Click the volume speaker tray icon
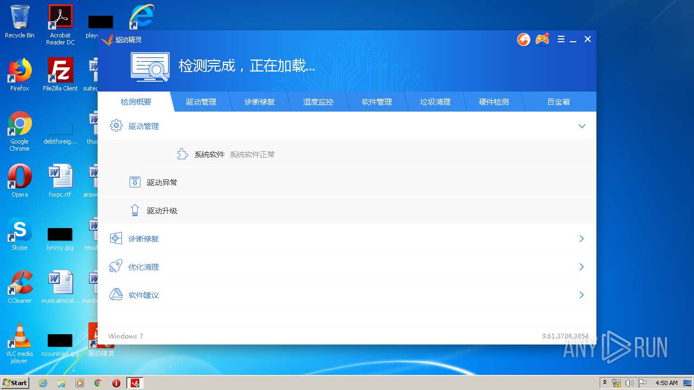 click(x=629, y=383)
